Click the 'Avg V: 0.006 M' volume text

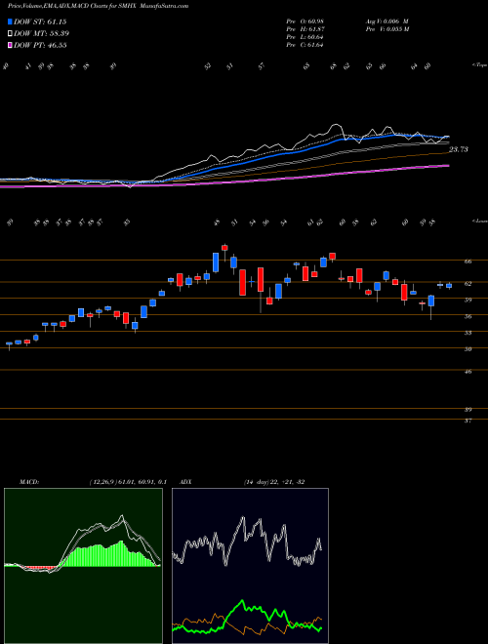pos(386,21)
